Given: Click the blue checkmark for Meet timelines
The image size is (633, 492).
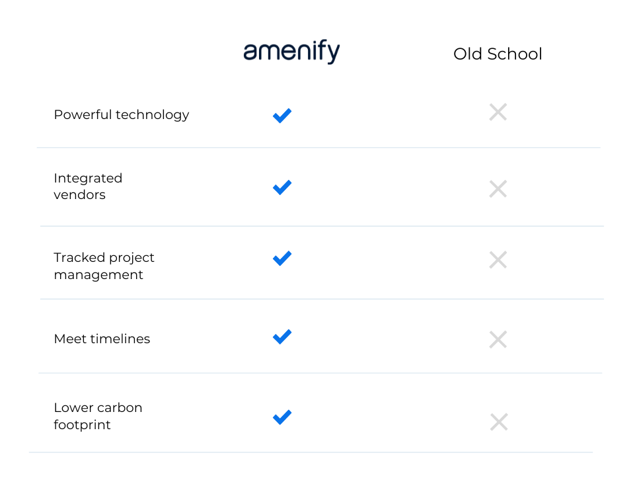Looking at the screenshot, I should (282, 337).
